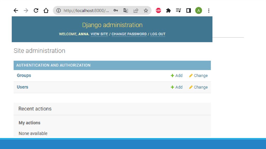Go back with browser back arrow

tap(16, 10)
